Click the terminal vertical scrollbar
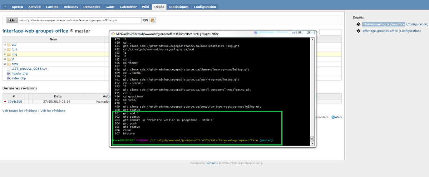 point(312,89)
